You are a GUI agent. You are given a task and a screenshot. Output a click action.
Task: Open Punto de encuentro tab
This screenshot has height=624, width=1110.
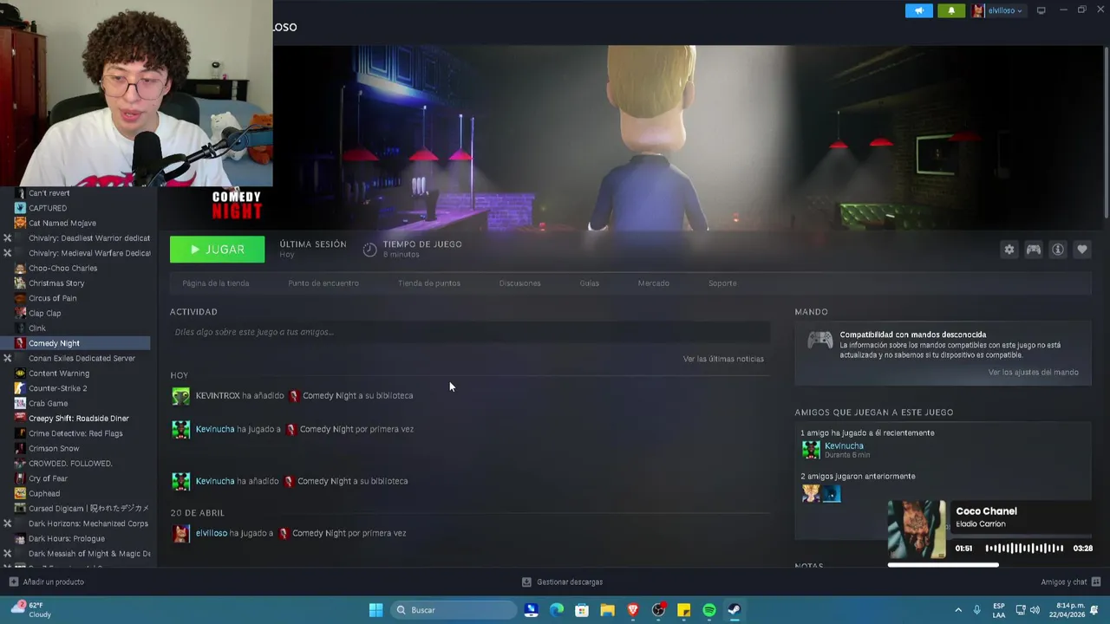323,283
